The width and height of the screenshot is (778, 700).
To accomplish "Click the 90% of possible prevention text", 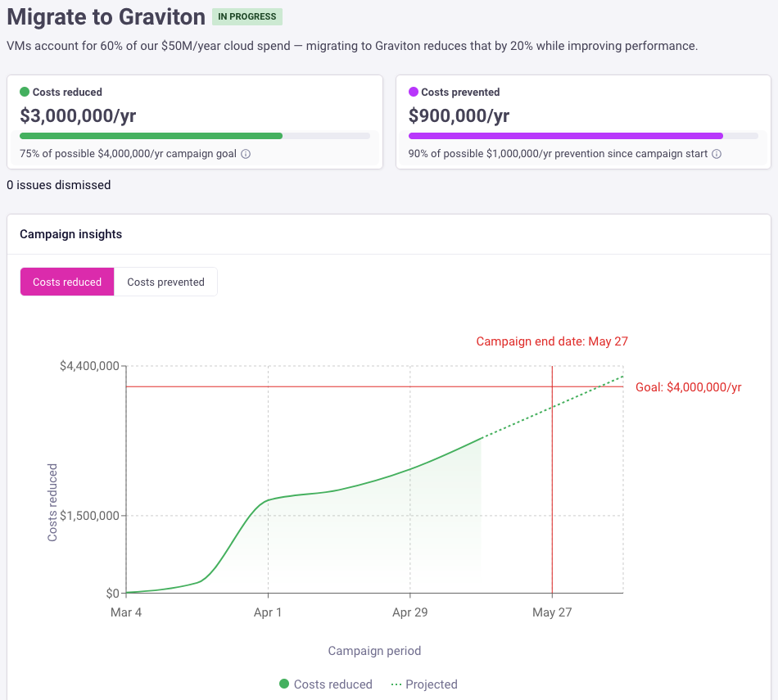I will [x=558, y=154].
